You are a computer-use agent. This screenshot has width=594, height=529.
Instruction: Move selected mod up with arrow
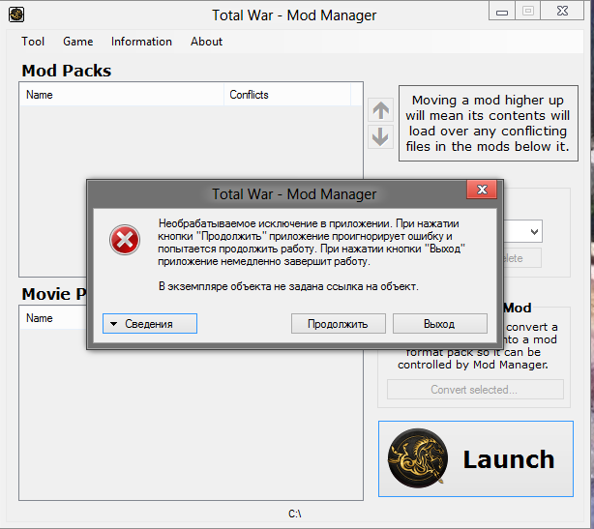click(381, 110)
